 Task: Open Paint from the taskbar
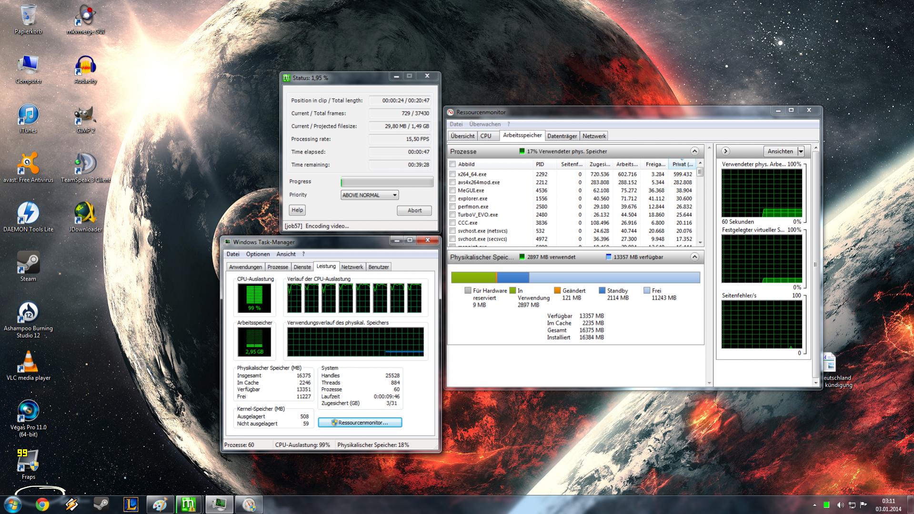pos(160,504)
